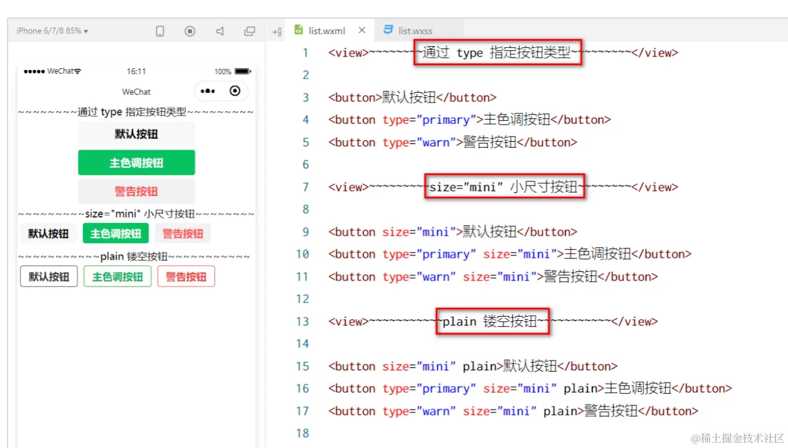Click code line 3 default button tag

coord(412,97)
